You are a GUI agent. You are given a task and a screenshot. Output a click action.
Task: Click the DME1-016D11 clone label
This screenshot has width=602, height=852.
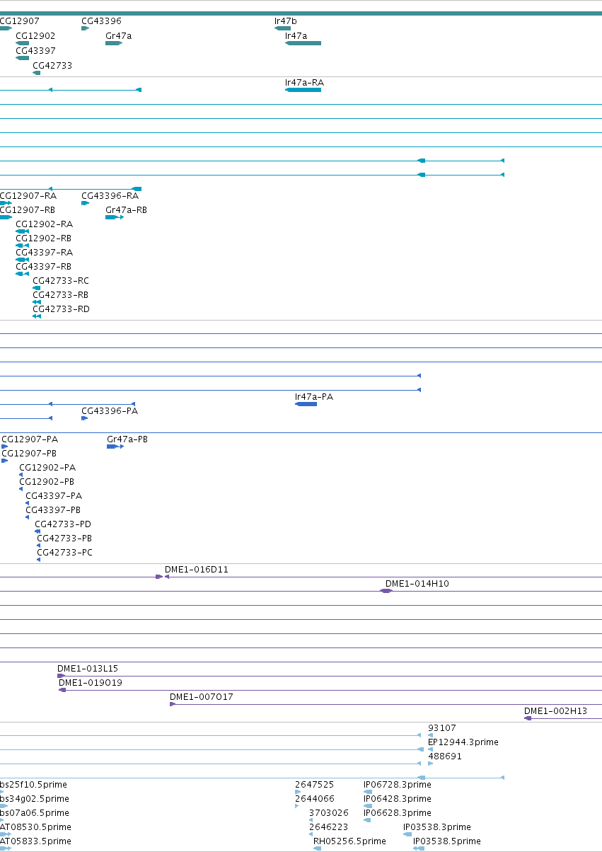(197, 569)
